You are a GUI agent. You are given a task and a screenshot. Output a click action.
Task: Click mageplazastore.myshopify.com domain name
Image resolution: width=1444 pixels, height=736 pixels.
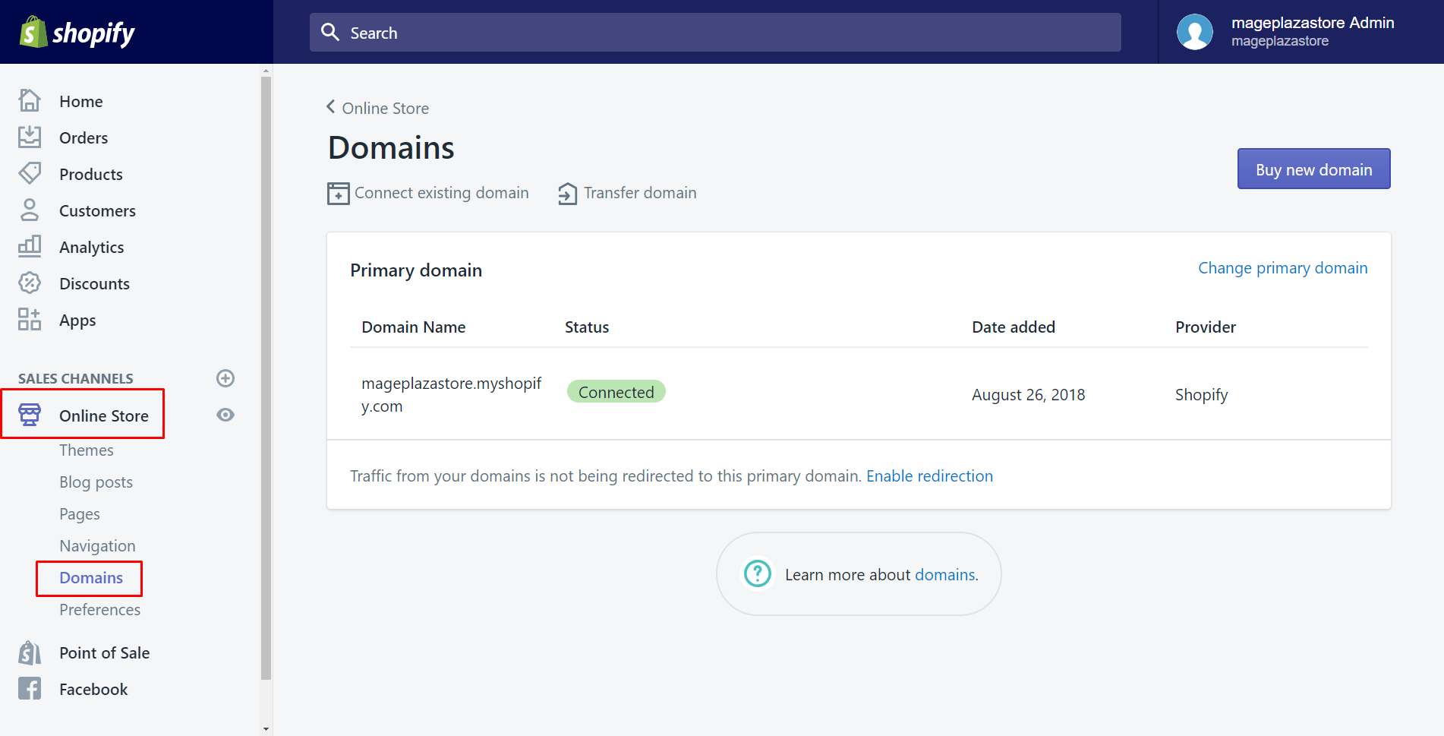pyautogui.click(x=451, y=394)
